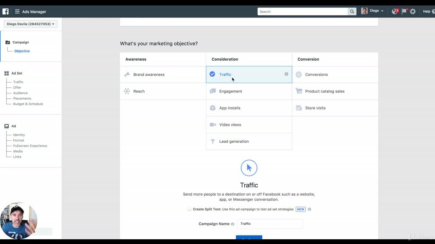
Task: Select the Lead generation objective
Action: click(249, 141)
